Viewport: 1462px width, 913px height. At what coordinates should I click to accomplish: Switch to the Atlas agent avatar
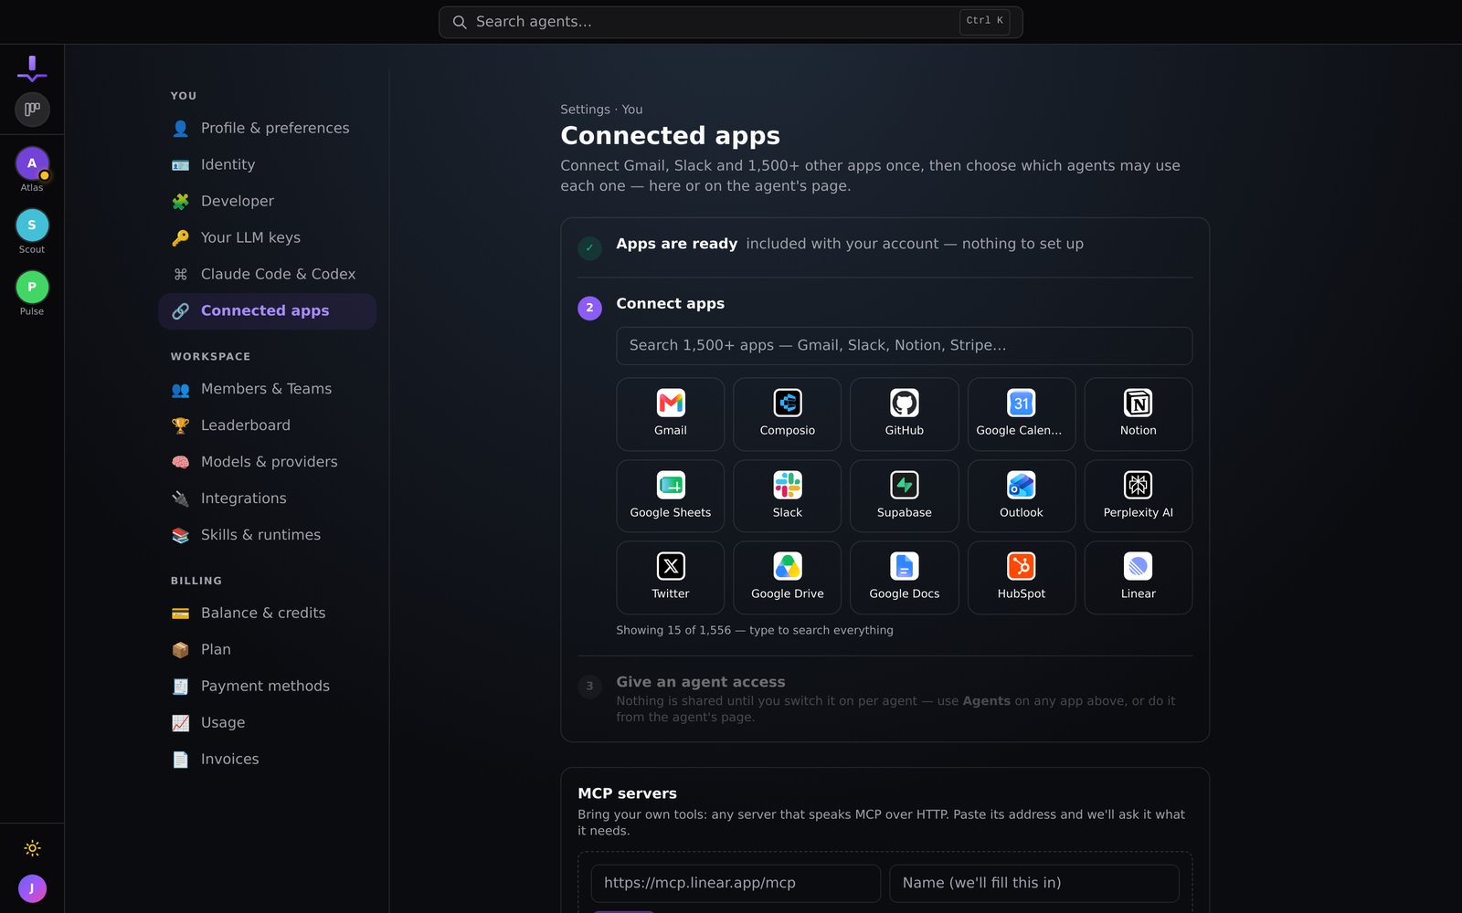point(32,163)
